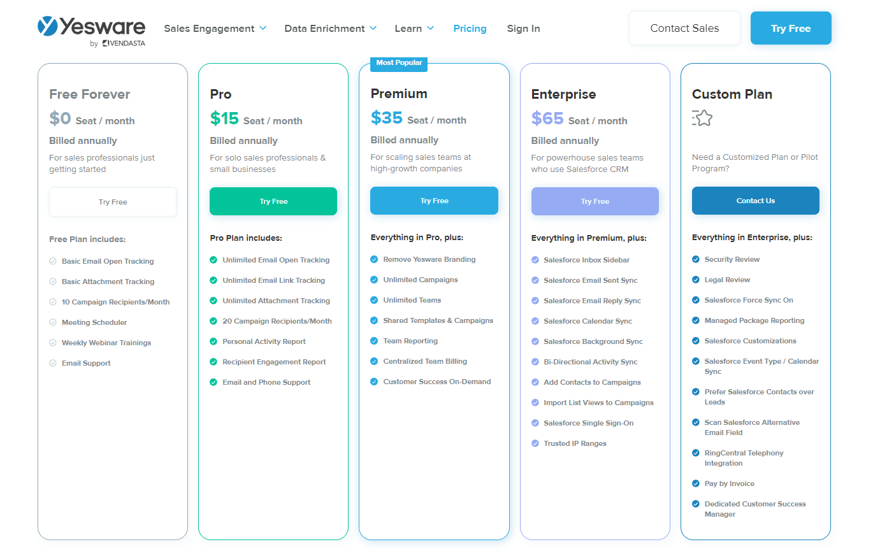The image size is (873, 558).
Task: Expand the Sales Engagement dropdown menu
Action: click(x=215, y=29)
